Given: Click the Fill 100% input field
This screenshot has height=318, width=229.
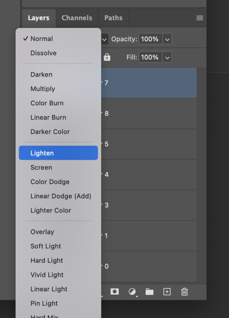Looking at the screenshot, I should click(151, 57).
